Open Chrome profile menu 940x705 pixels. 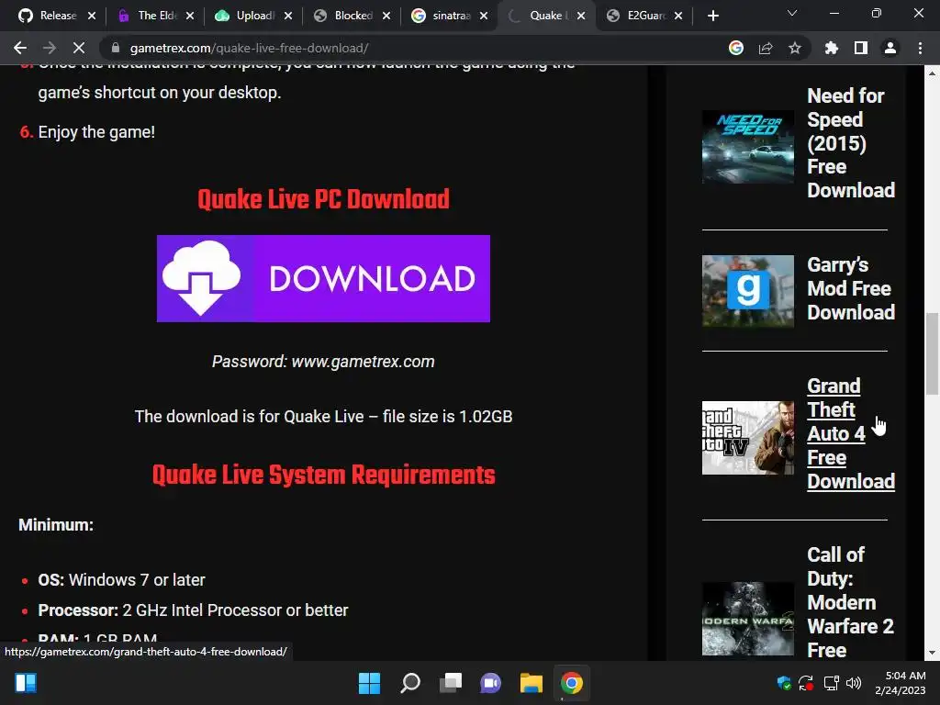click(890, 48)
